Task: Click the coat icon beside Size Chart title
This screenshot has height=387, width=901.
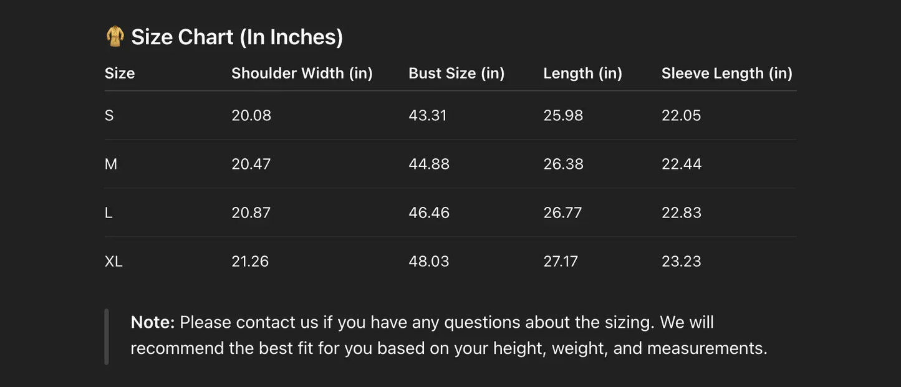Action: click(115, 37)
